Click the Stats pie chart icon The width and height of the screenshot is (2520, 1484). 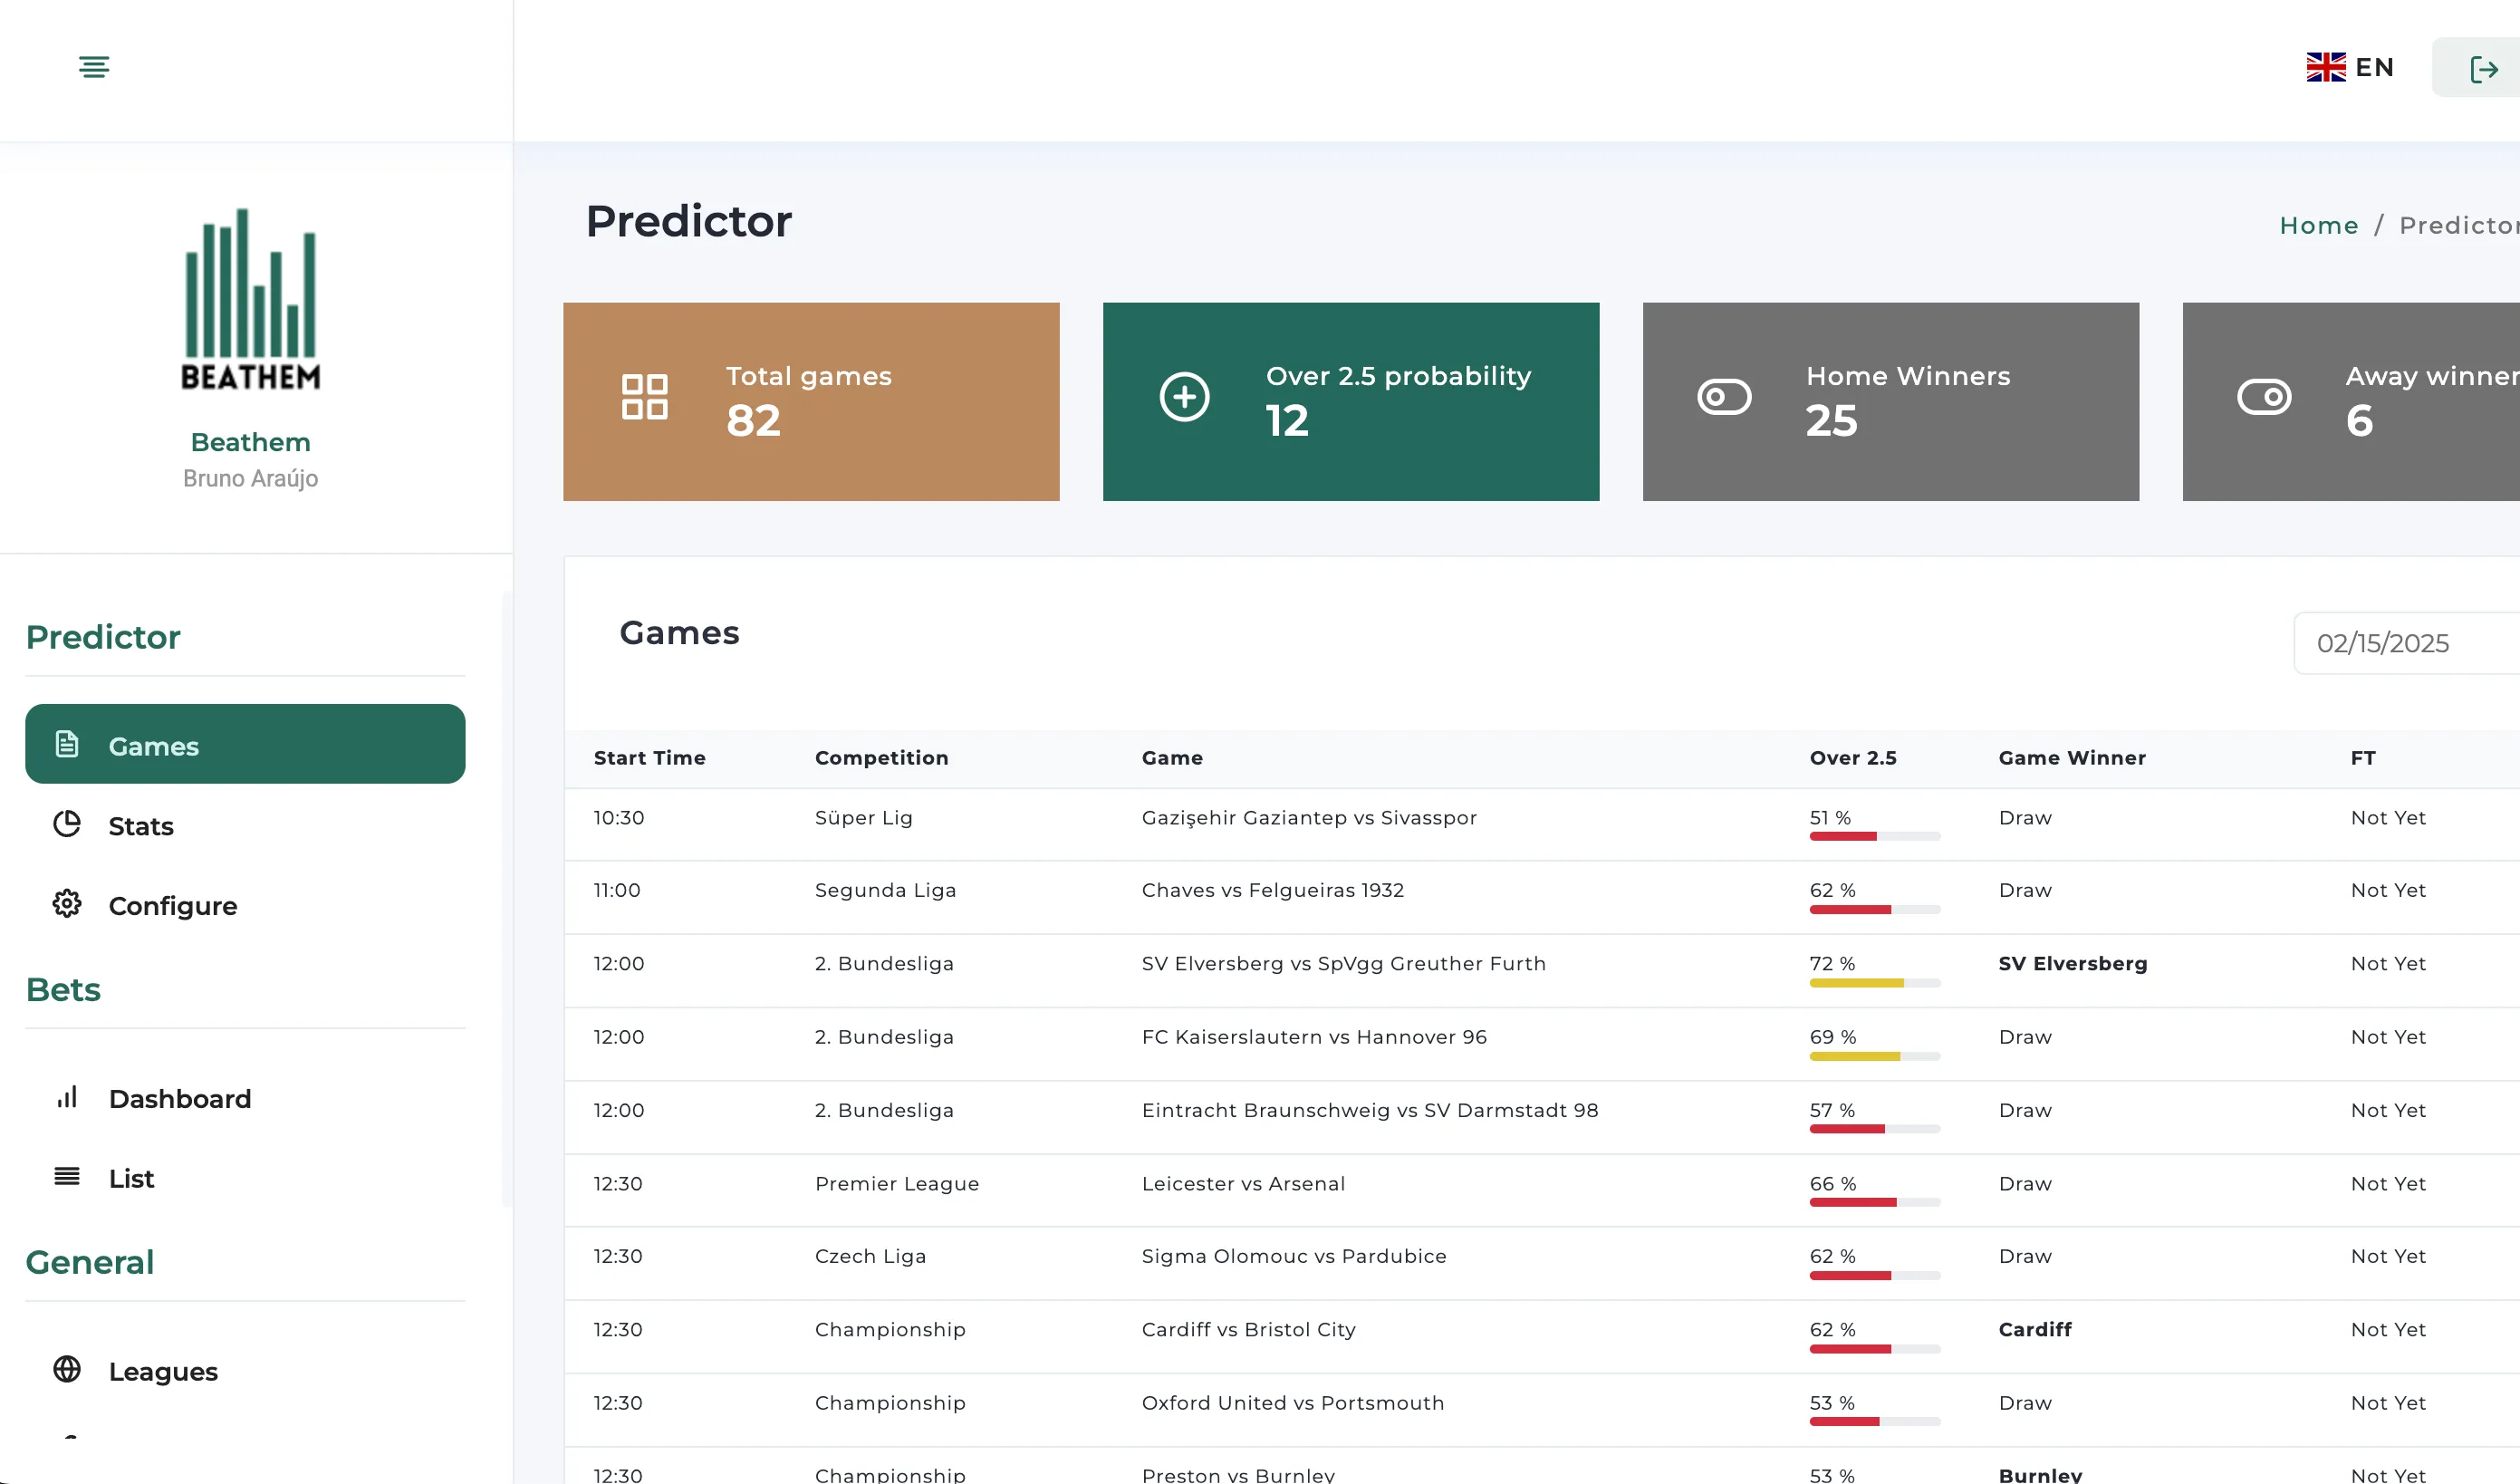coord(67,824)
